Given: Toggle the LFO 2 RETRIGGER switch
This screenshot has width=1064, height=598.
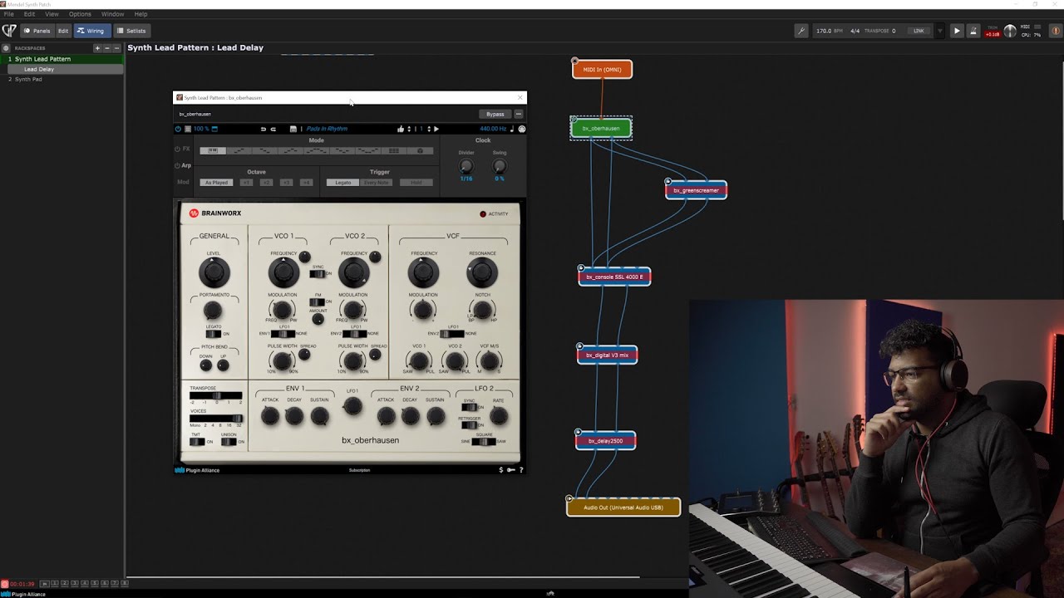Looking at the screenshot, I should coord(469,425).
